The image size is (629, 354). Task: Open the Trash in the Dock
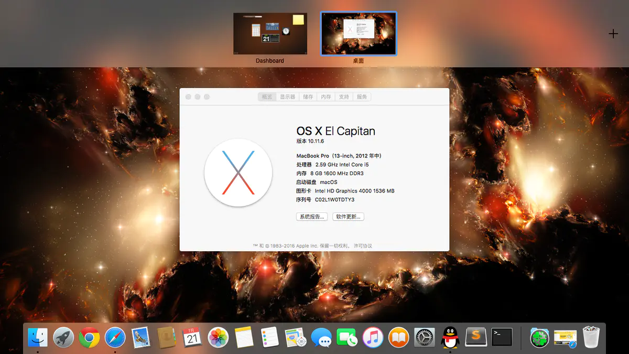(591, 337)
